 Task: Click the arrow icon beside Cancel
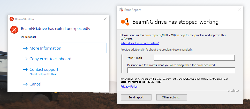[x=25, y=84]
